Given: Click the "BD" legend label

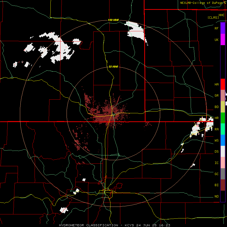Looking at the screenshot, I should (216, 107).
